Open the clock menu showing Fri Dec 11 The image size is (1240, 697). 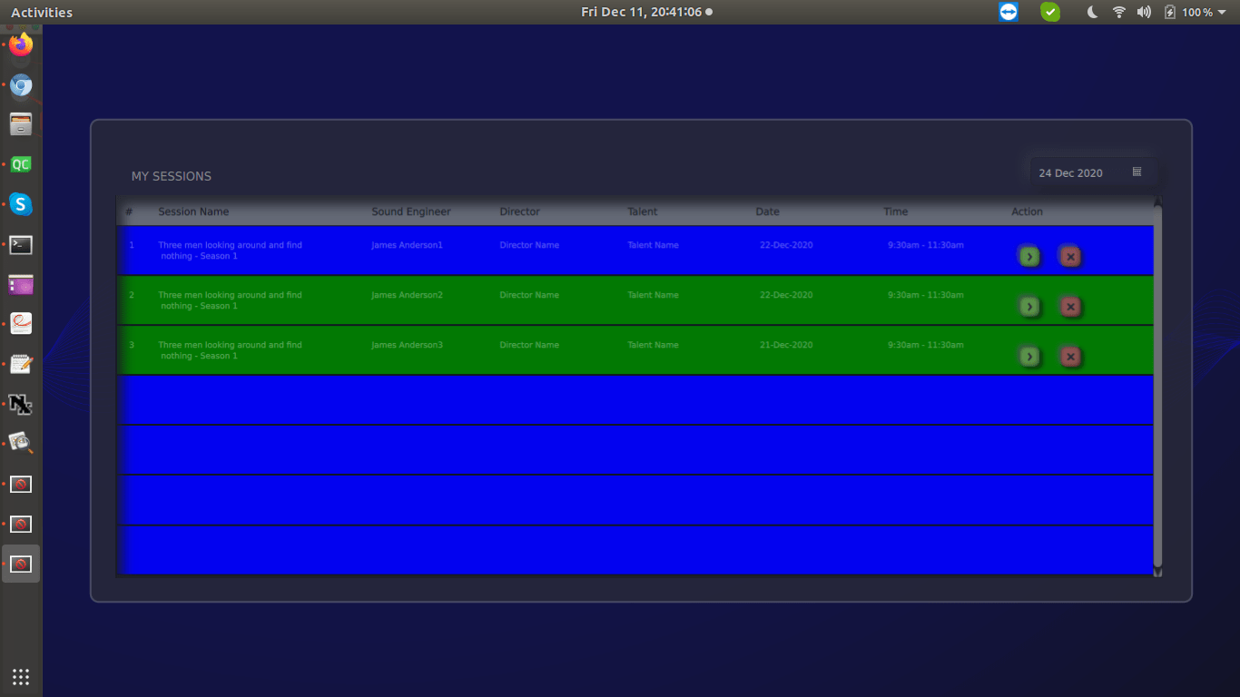(x=645, y=12)
